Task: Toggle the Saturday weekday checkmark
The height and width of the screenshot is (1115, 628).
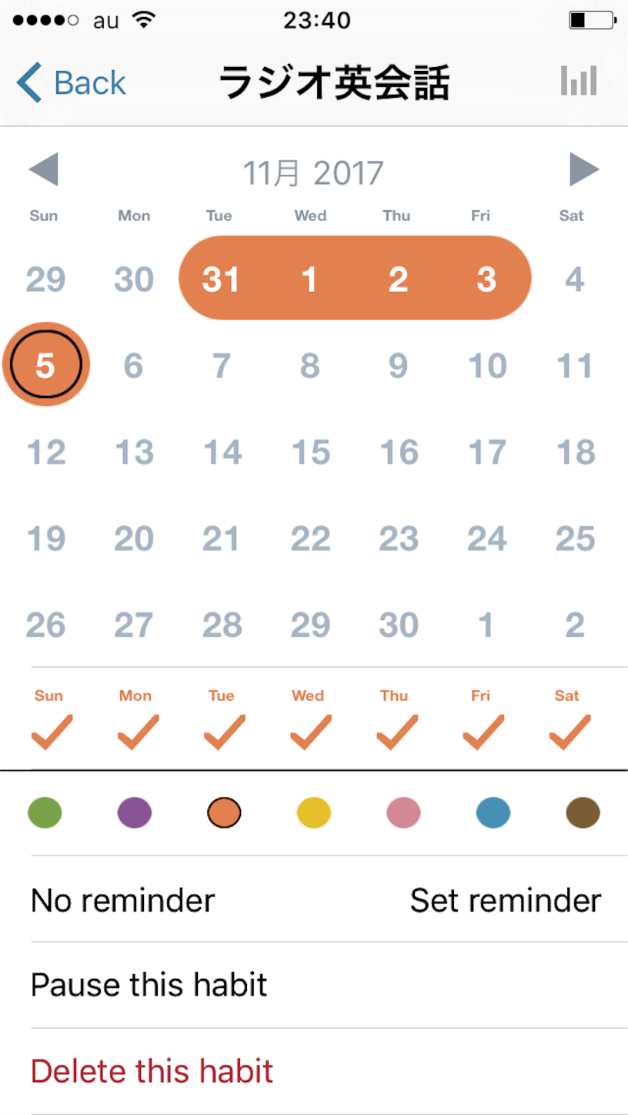Action: click(570, 732)
